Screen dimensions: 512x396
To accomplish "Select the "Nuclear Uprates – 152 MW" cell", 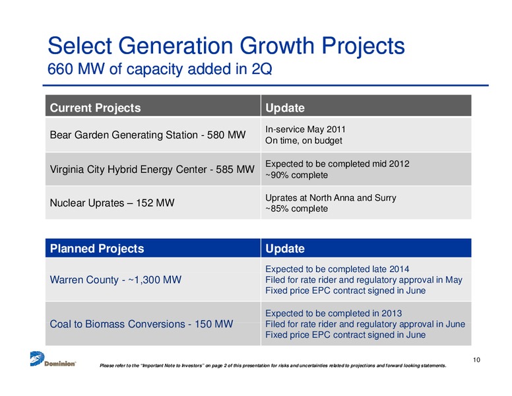I will (x=153, y=203).
